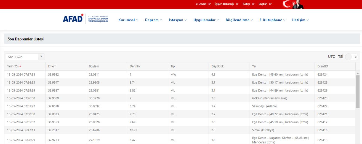Screen dimensions: 362x144
Task: Click the e-Devlet external link icon
Action: [x=209, y=4]
